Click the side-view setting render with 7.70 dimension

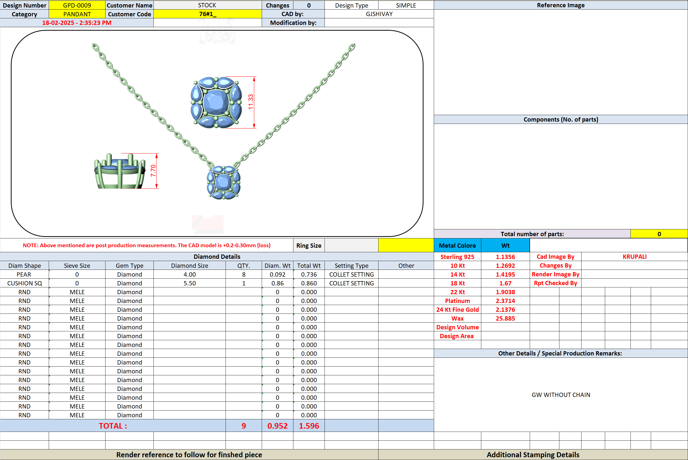[x=126, y=171]
